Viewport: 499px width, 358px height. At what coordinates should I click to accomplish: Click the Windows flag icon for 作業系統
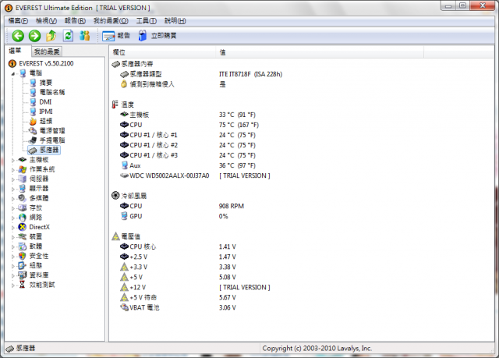[23, 169]
